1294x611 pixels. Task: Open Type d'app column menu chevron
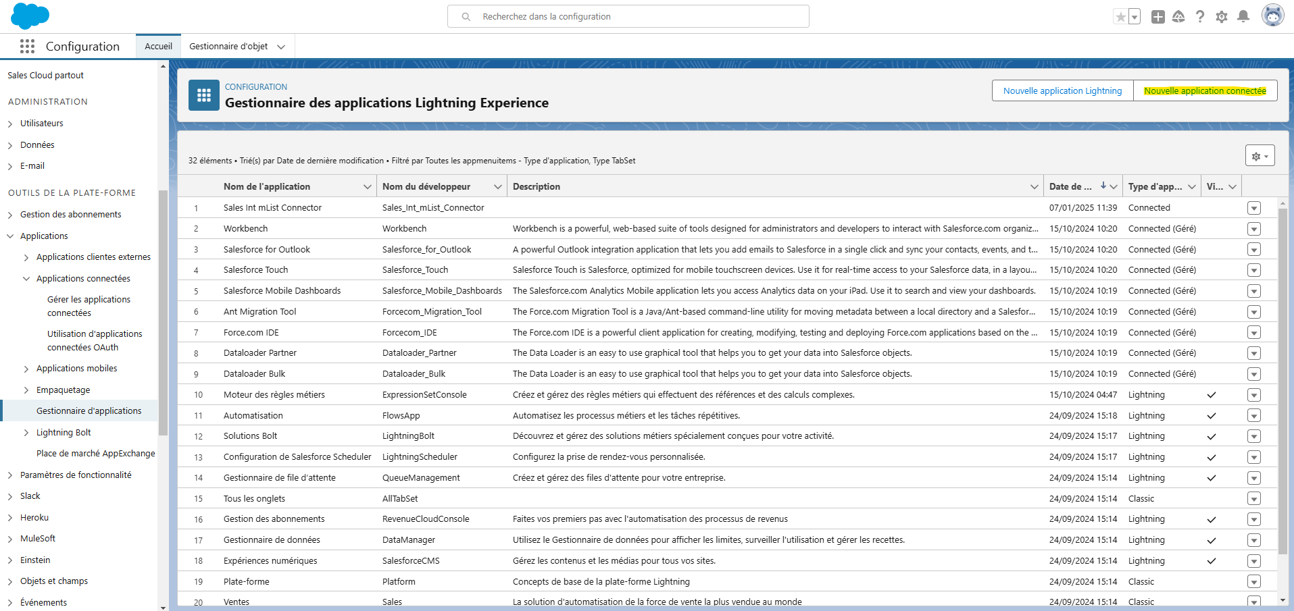[x=1192, y=187]
